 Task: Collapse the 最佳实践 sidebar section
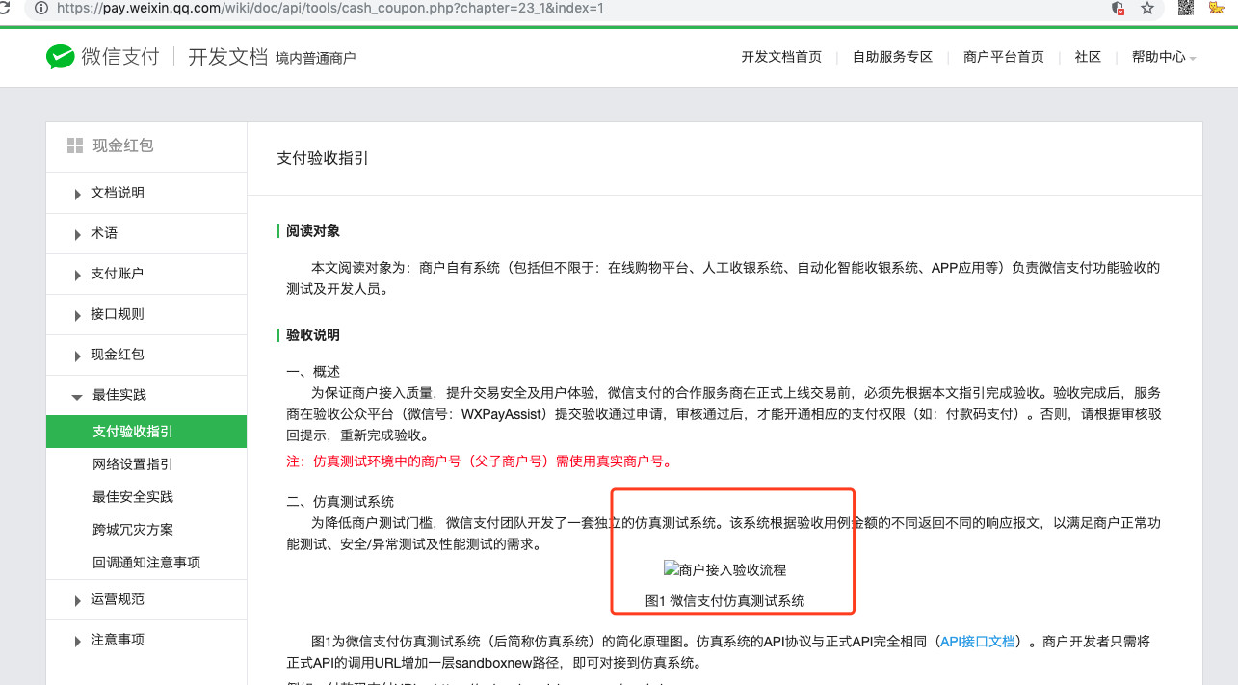point(146,395)
